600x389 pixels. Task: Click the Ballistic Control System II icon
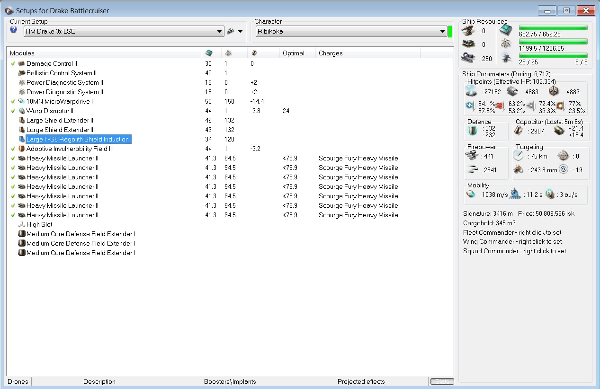point(21,73)
